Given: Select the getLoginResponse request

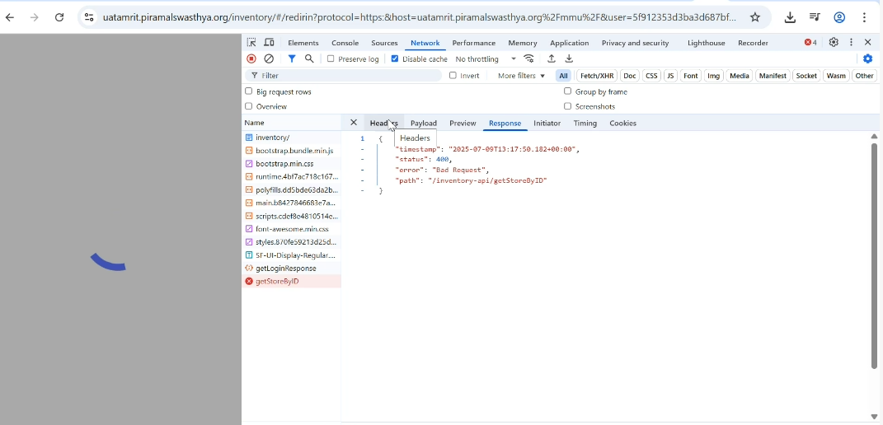Looking at the screenshot, I should point(291,269).
